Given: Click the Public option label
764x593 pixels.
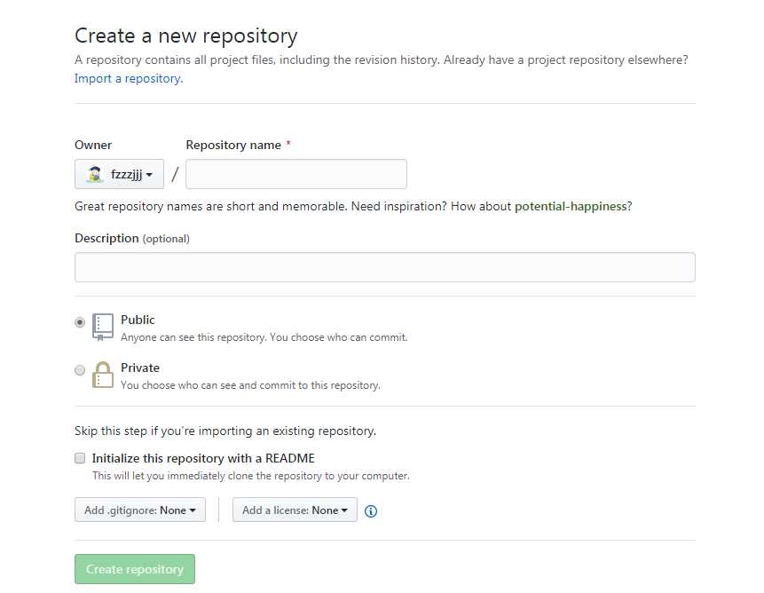Looking at the screenshot, I should [138, 320].
